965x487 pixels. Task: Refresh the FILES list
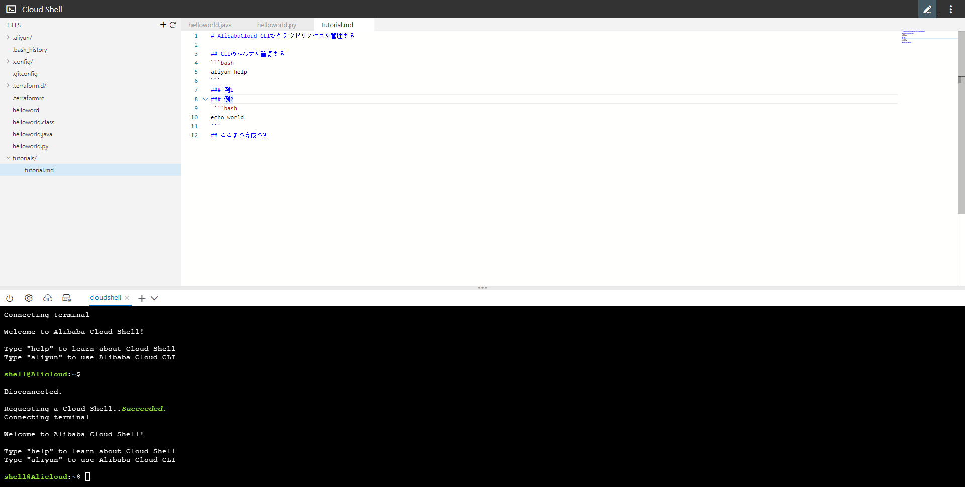point(173,25)
